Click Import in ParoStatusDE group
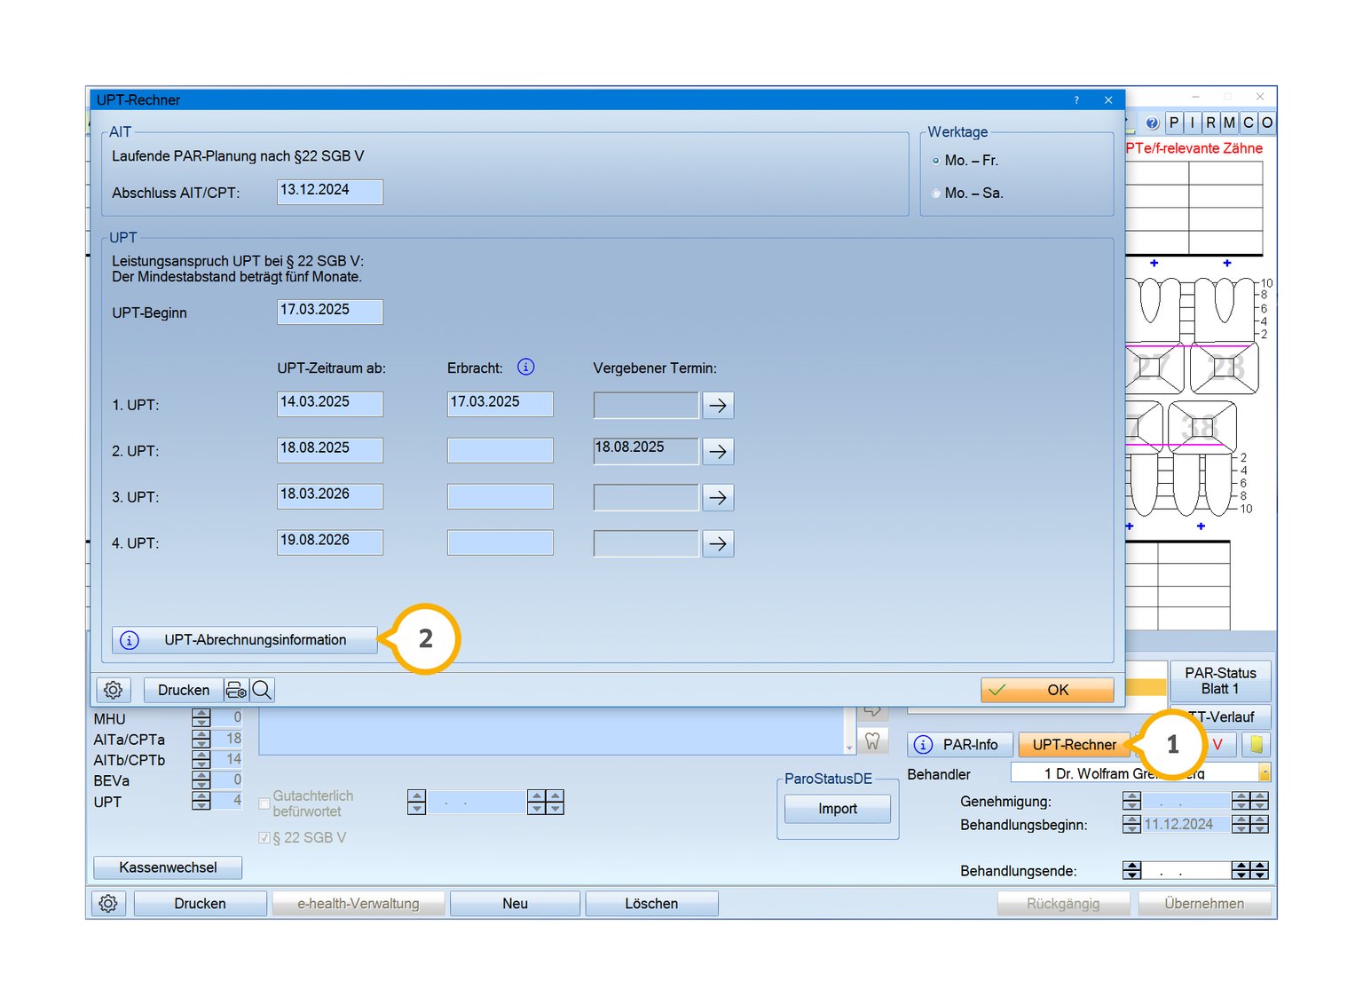 click(x=838, y=809)
